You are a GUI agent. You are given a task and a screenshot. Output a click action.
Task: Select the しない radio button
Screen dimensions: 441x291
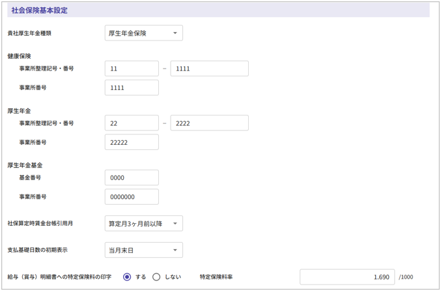click(x=156, y=277)
